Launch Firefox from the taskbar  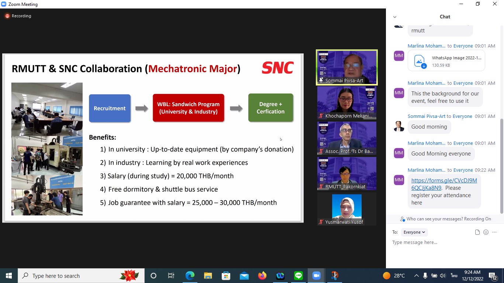pyautogui.click(x=262, y=276)
